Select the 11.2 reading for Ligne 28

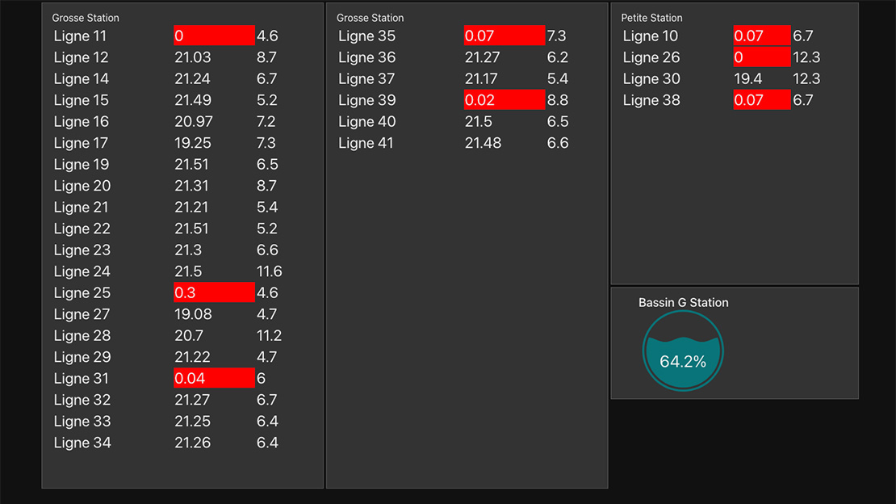(269, 335)
